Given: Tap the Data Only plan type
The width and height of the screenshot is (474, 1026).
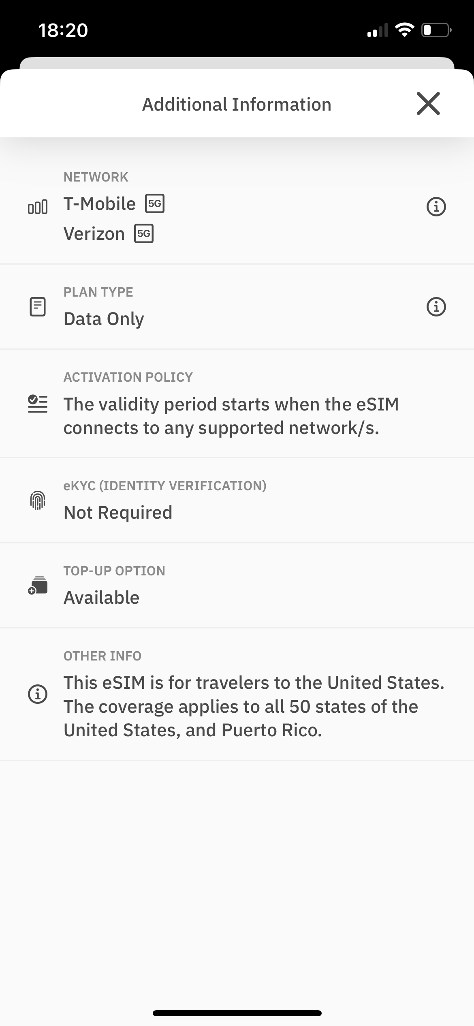Looking at the screenshot, I should [x=104, y=319].
